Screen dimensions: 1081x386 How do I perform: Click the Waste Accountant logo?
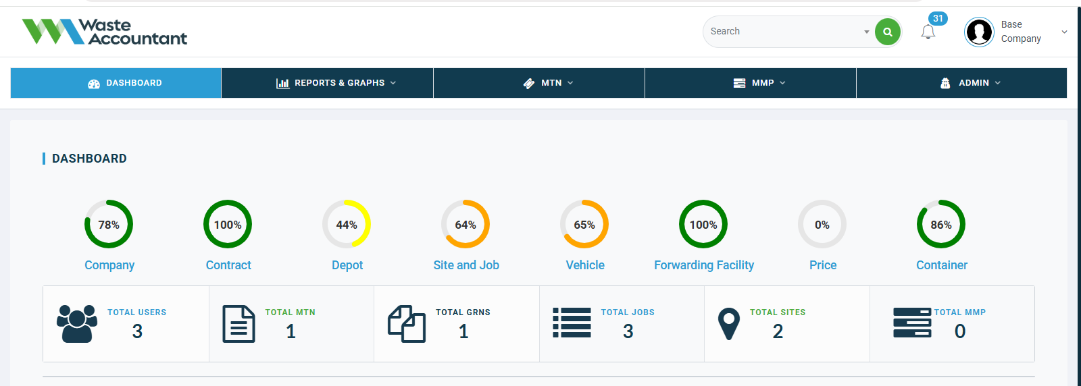[105, 32]
